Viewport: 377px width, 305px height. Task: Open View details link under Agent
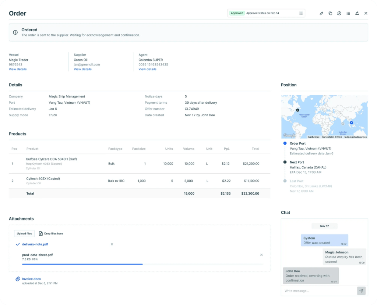click(x=147, y=69)
